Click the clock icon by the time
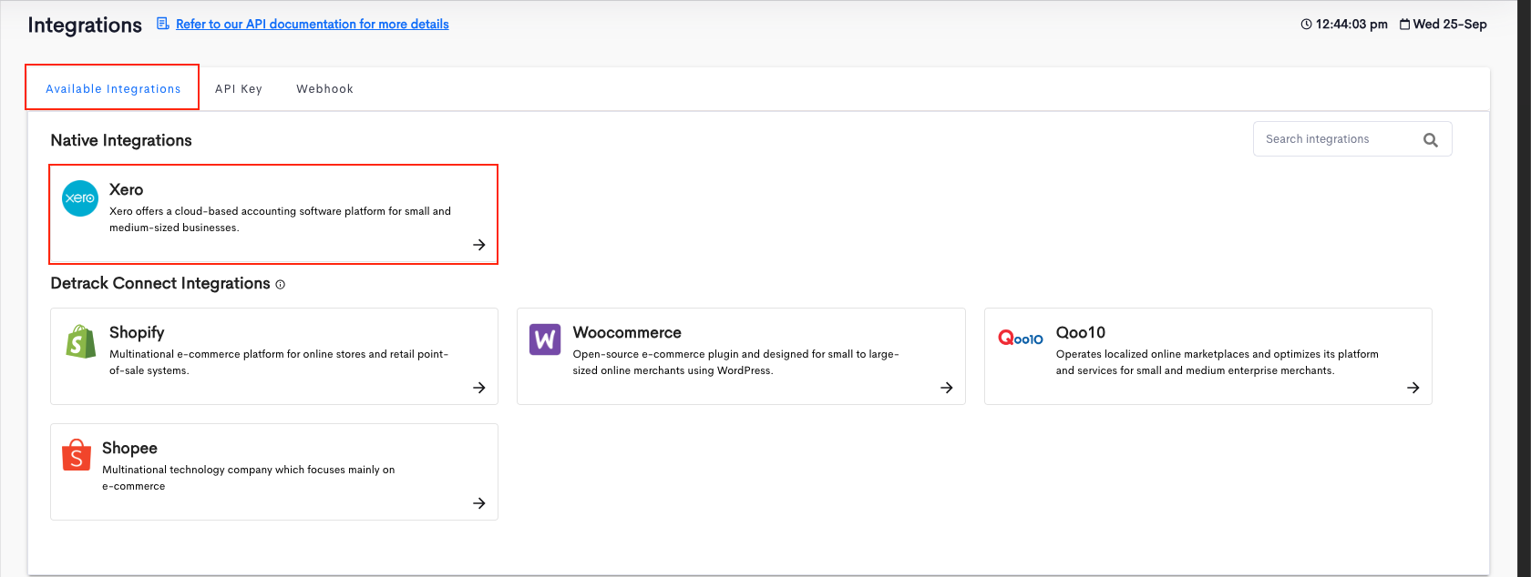 pos(1306,25)
